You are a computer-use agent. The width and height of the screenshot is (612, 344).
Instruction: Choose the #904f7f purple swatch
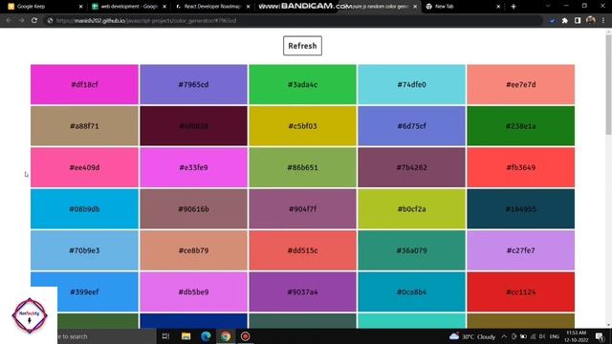point(302,209)
